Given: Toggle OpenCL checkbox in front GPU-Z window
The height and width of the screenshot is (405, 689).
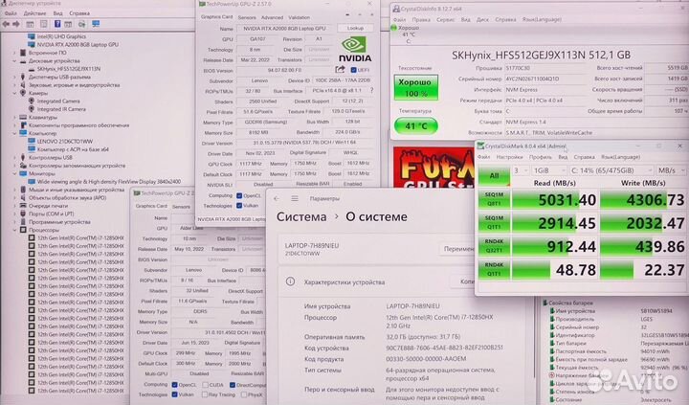Looking at the screenshot, I should click(x=239, y=195).
